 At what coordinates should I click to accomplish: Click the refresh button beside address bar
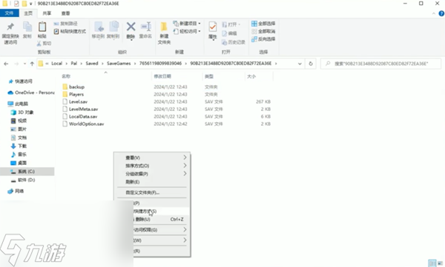pos(311,64)
